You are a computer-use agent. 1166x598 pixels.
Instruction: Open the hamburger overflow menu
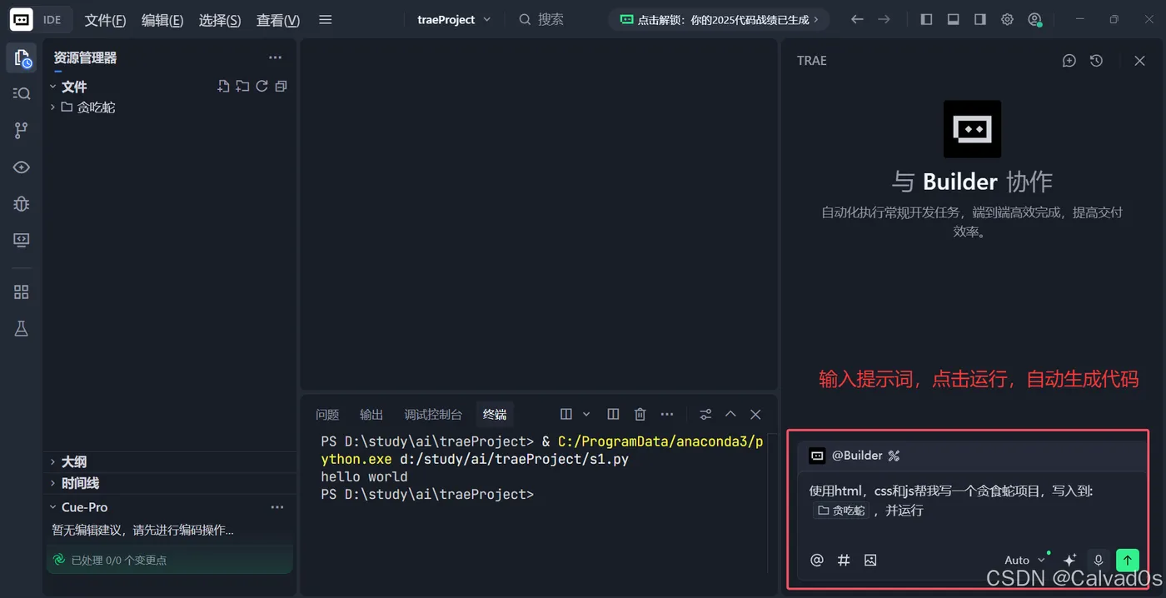[x=326, y=20]
